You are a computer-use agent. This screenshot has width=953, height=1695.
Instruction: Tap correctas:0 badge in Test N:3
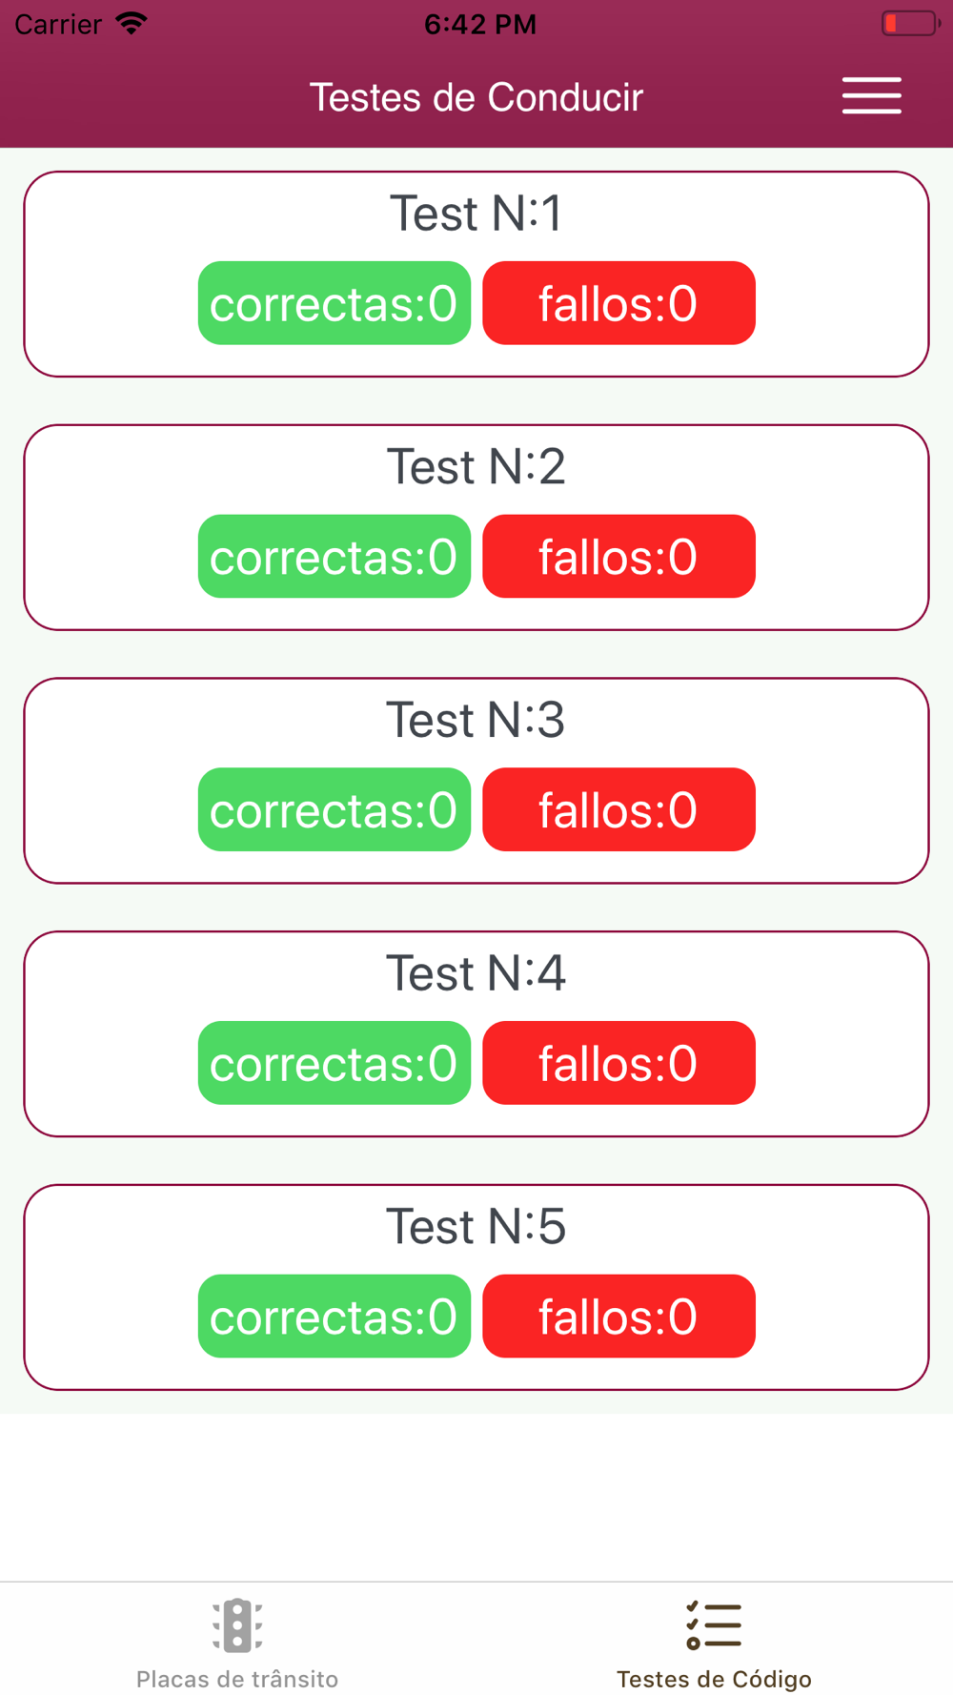pos(335,809)
